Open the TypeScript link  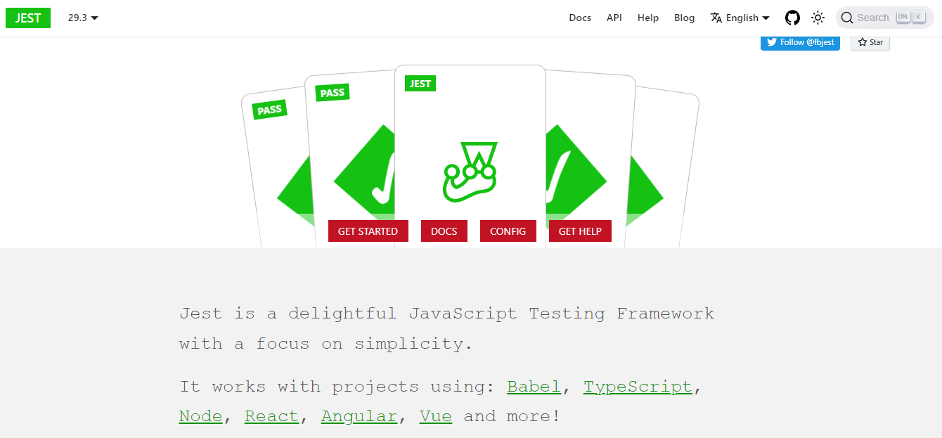click(638, 386)
